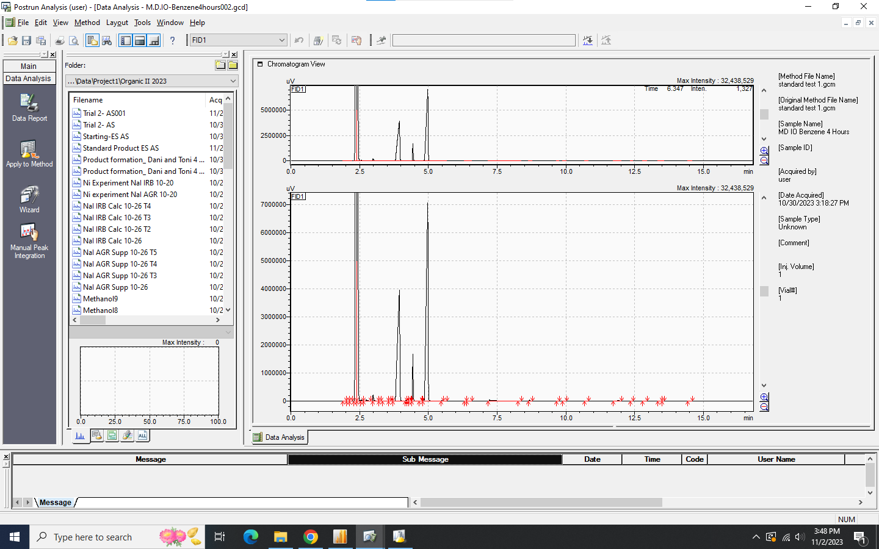The height and width of the screenshot is (549, 879).
Task: Toggle the table view layout icon
Action: (140, 40)
